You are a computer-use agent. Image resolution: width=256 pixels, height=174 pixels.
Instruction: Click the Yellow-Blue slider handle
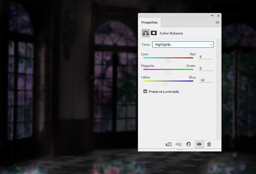(x=165, y=84)
